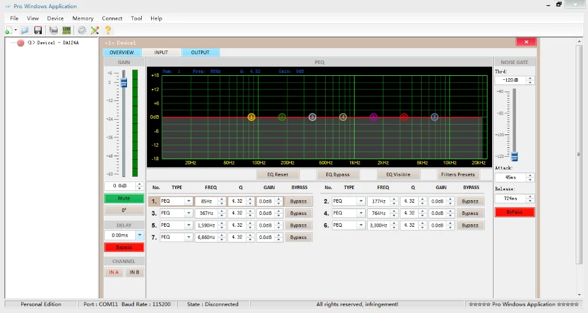The width and height of the screenshot is (588, 313).
Task: Open the Help menu
Action: click(x=156, y=18)
